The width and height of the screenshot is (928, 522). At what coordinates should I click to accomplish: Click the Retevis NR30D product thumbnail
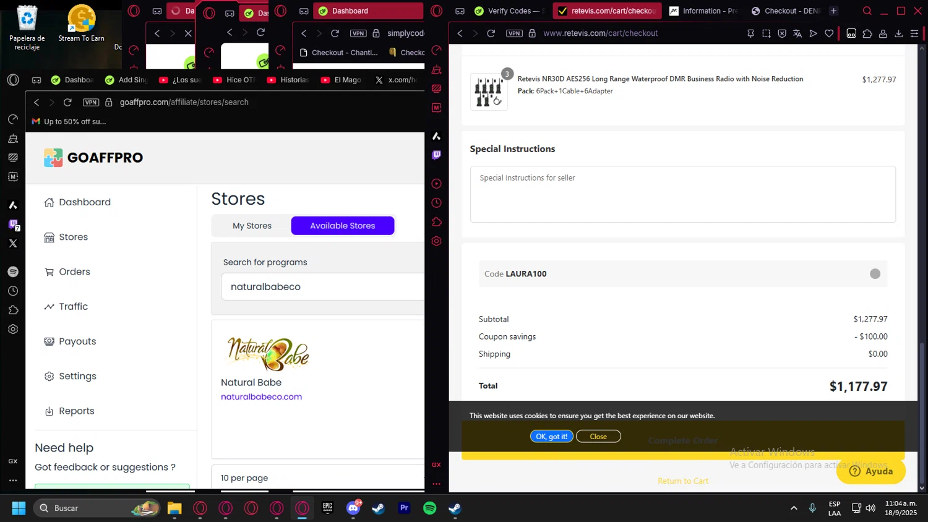click(489, 92)
